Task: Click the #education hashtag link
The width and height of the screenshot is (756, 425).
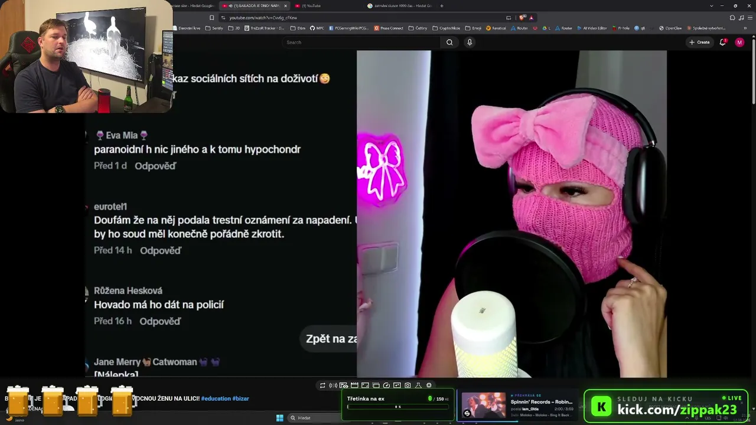Action: pos(216,398)
